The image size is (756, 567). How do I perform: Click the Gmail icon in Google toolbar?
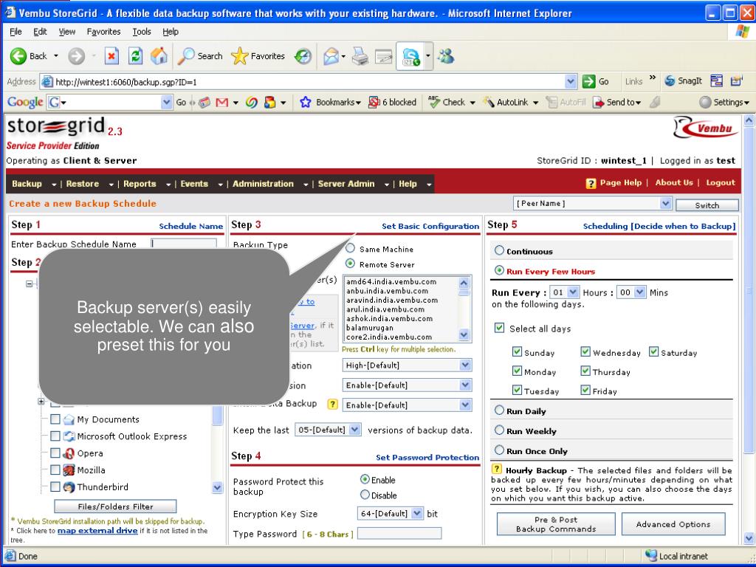[x=221, y=102]
